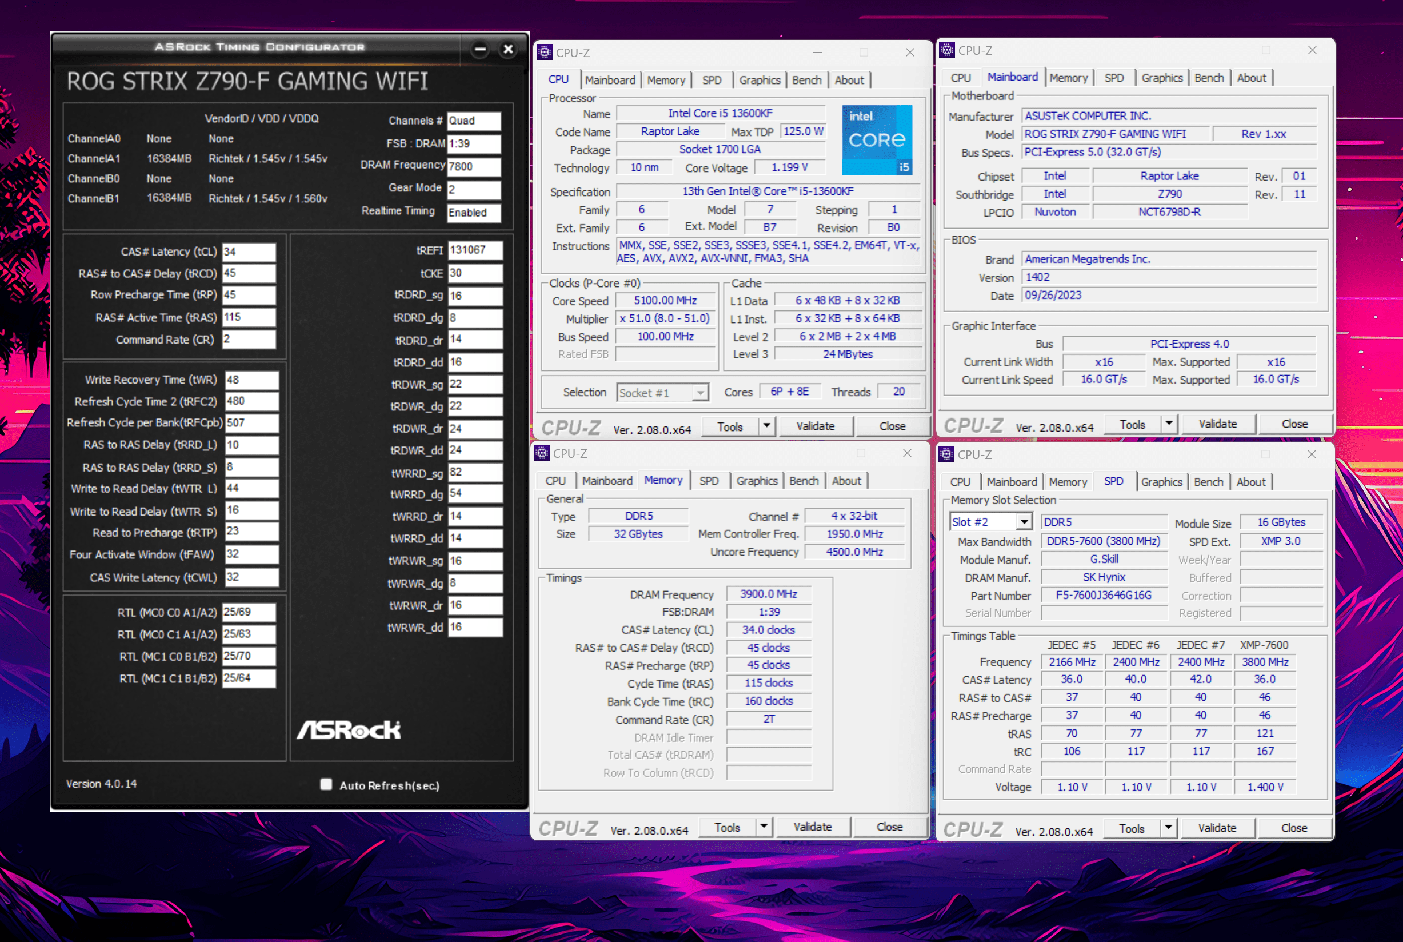Image resolution: width=1403 pixels, height=942 pixels.
Task: Click the CPU-Z icon in top-left window titlebar
Action: click(x=544, y=52)
